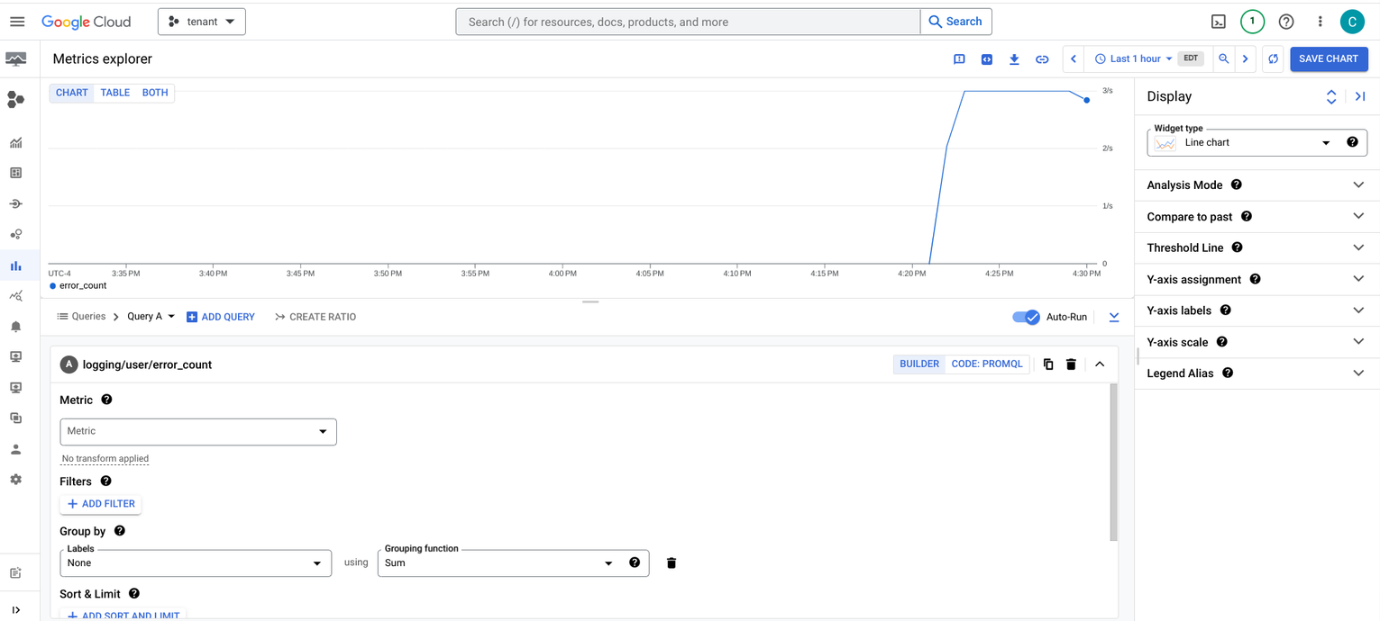Toggle the Auto-Run switch
The height and width of the screenshot is (621, 1380).
point(1027,317)
